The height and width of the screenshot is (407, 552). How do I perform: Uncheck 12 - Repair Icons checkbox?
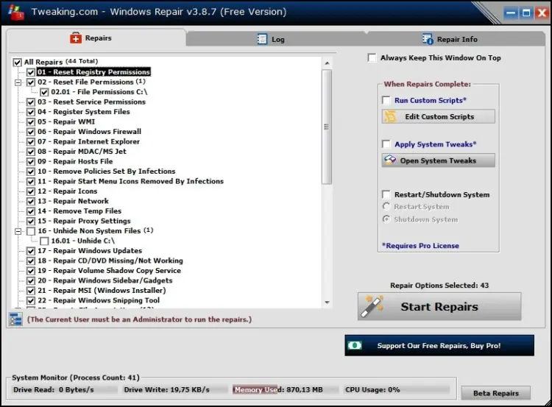31,191
